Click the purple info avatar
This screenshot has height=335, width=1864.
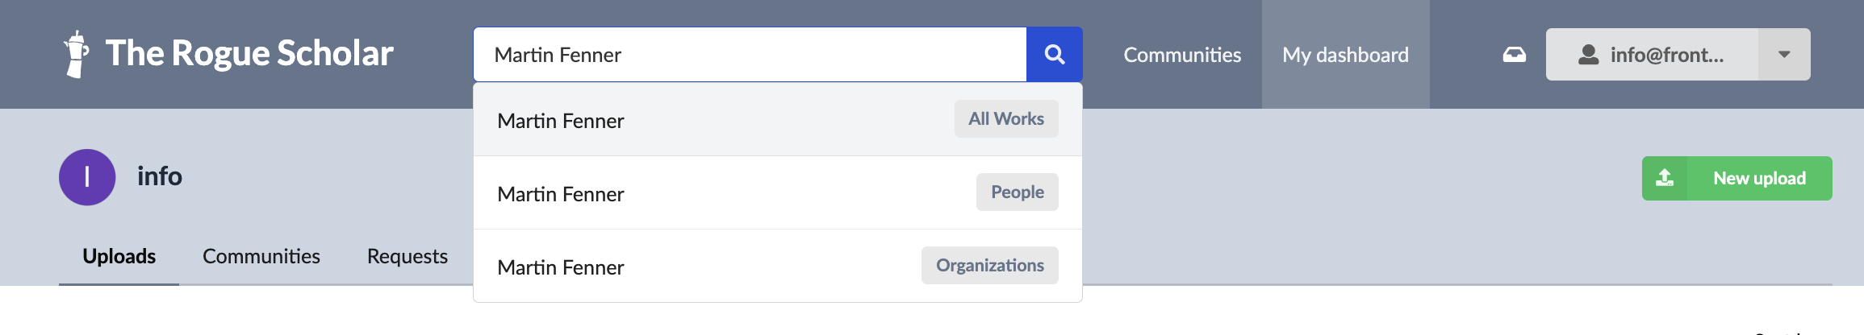(87, 177)
